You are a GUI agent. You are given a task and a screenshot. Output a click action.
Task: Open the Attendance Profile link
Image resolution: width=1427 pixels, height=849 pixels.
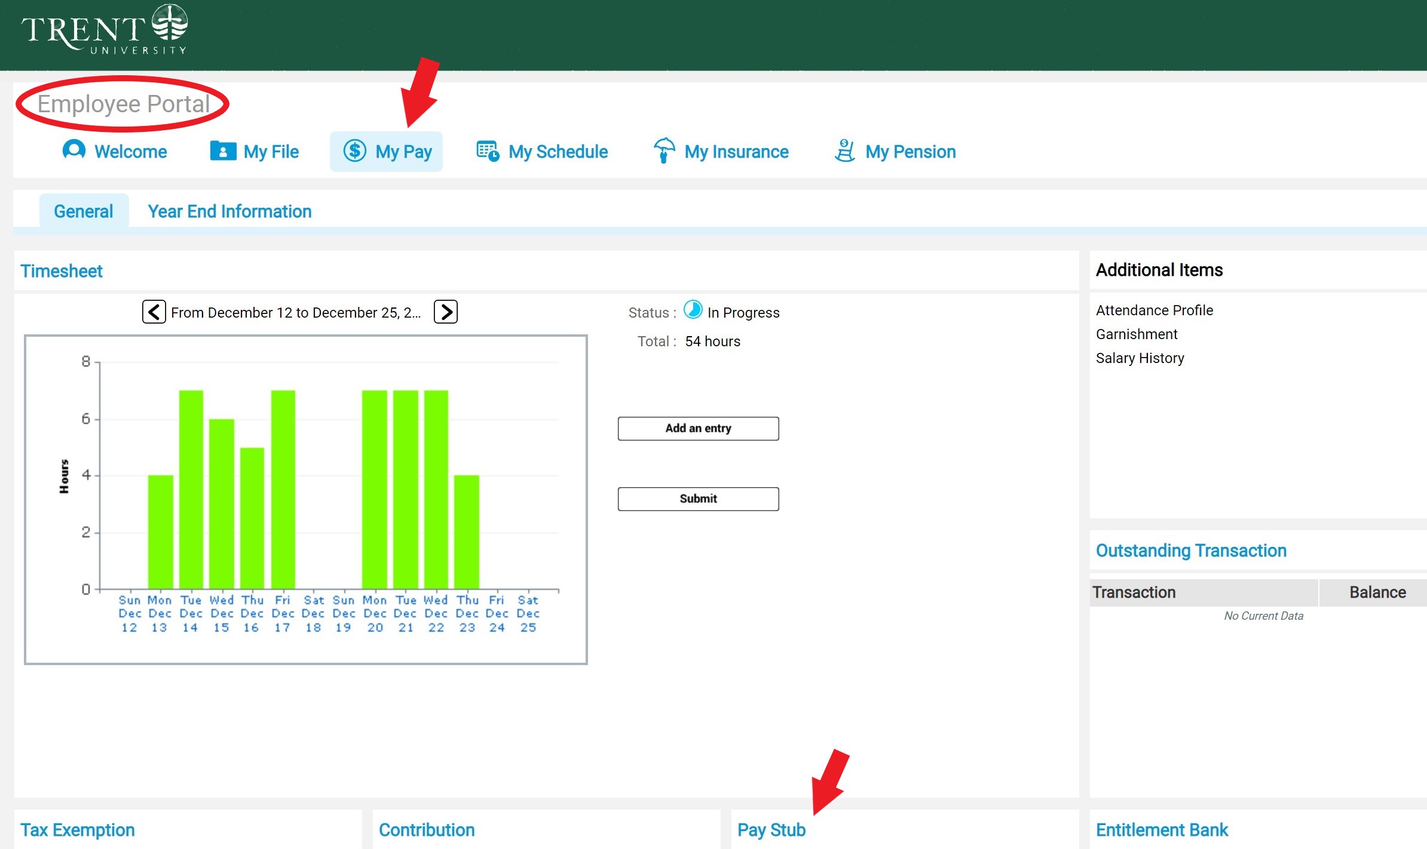pyautogui.click(x=1154, y=310)
